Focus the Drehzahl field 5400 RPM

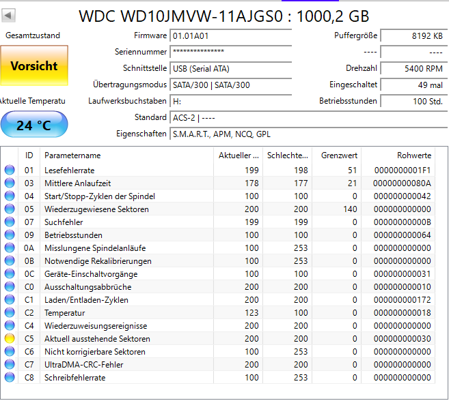pos(414,69)
